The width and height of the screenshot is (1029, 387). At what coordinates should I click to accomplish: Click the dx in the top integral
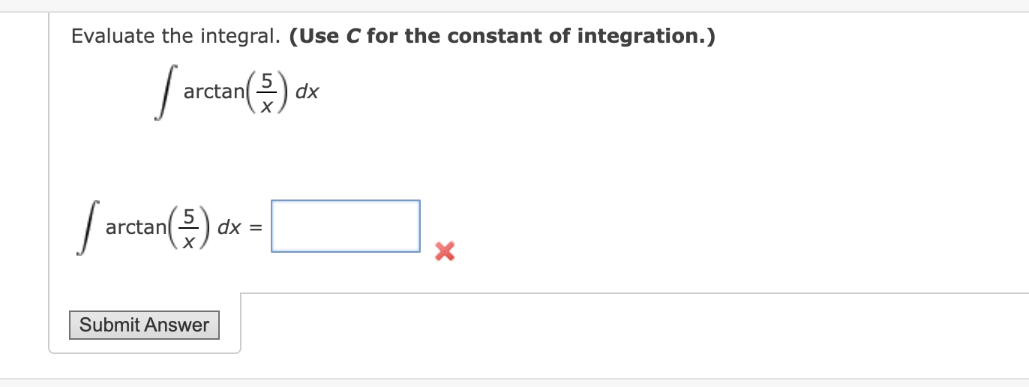[x=307, y=92]
